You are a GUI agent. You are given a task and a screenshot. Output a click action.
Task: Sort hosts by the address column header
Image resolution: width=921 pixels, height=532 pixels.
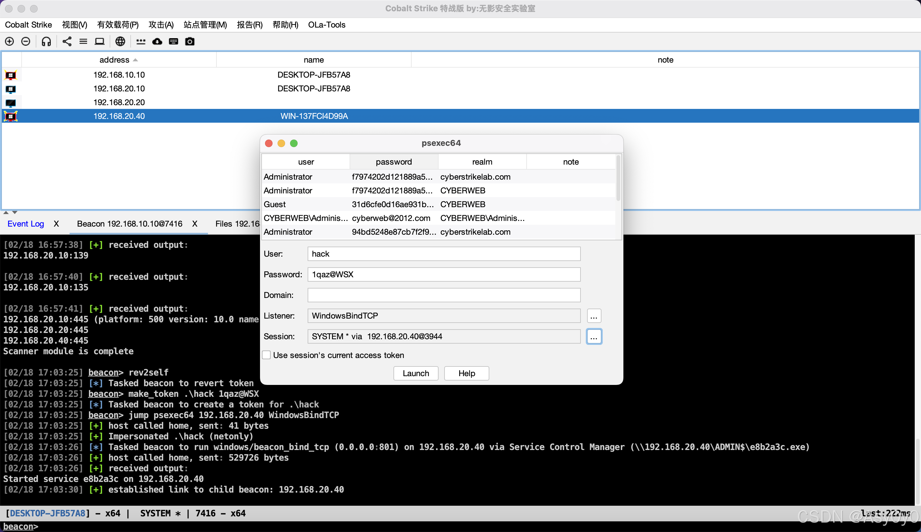pos(114,59)
